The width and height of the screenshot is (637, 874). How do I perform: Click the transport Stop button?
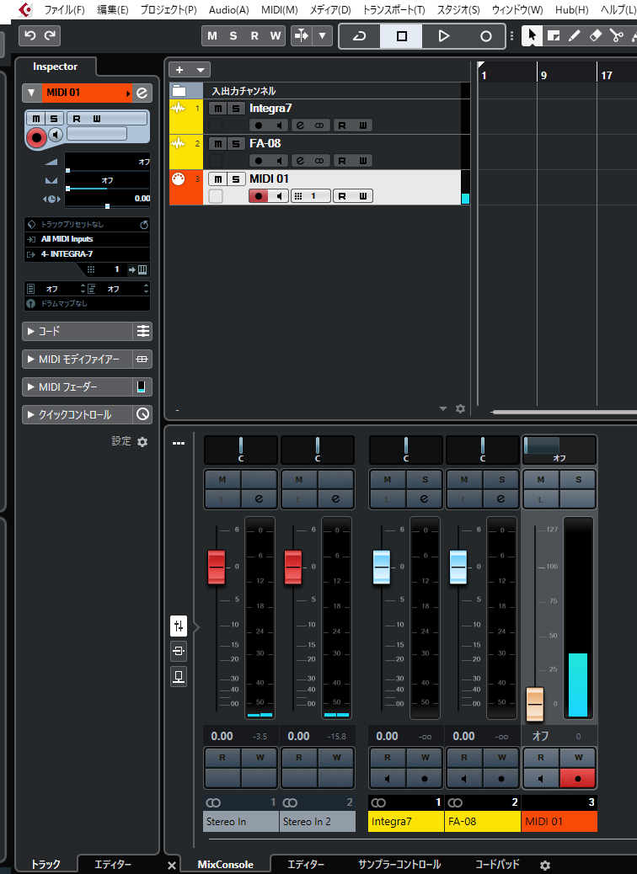[x=402, y=36]
